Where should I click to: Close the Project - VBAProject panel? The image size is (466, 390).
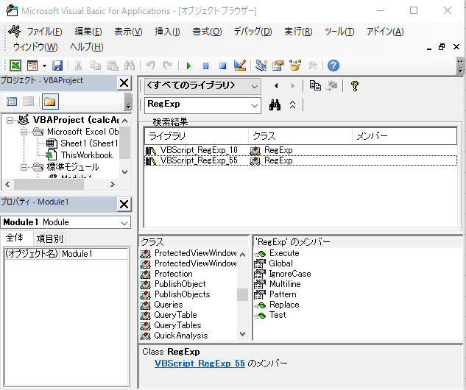(x=124, y=83)
